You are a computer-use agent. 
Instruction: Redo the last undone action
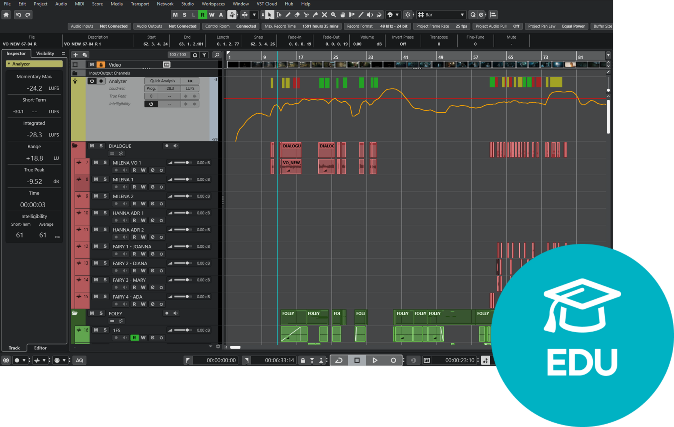[28, 15]
